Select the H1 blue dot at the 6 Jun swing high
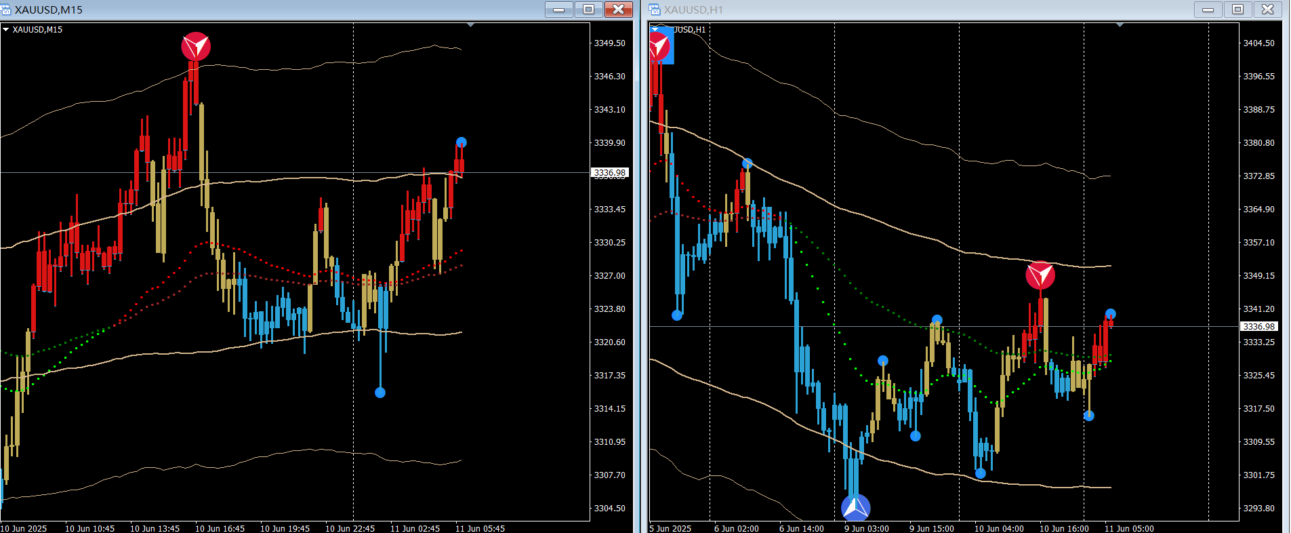Screen dimensions: 1291x533 point(747,163)
